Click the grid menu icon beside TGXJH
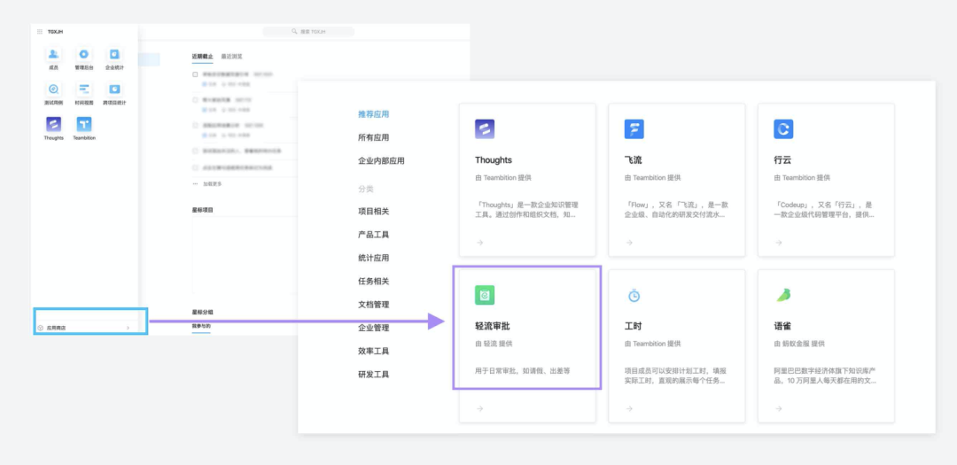The image size is (957, 465). [40, 32]
